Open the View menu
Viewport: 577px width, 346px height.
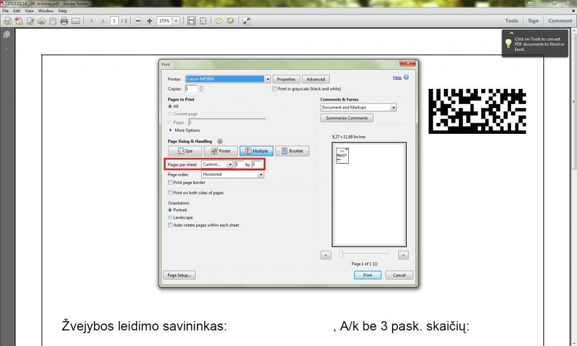coord(29,11)
